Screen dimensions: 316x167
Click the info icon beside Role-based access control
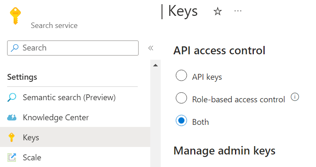(x=295, y=97)
